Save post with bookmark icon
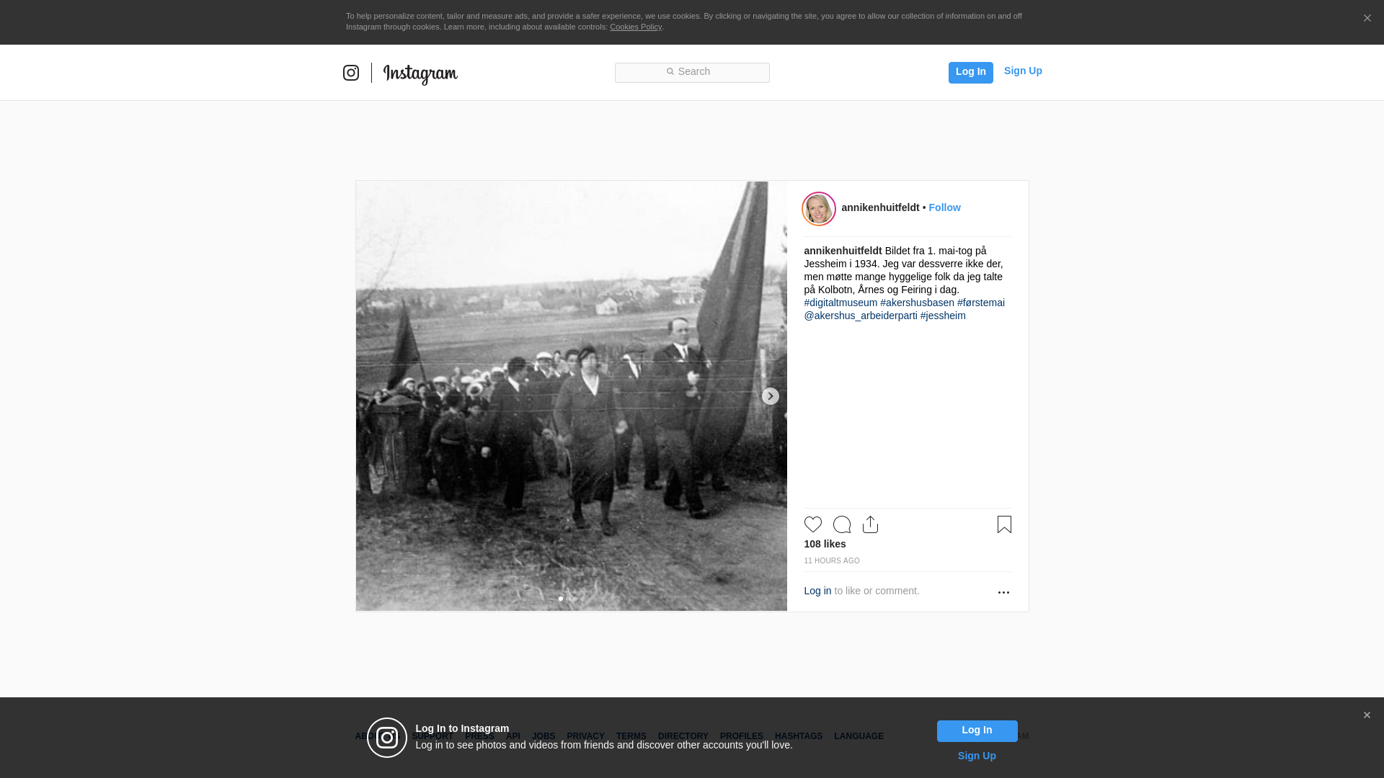Image resolution: width=1384 pixels, height=778 pixels. pos(1004,524)
